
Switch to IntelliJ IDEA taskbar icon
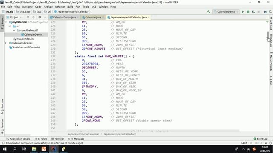[x=54, y=149]
